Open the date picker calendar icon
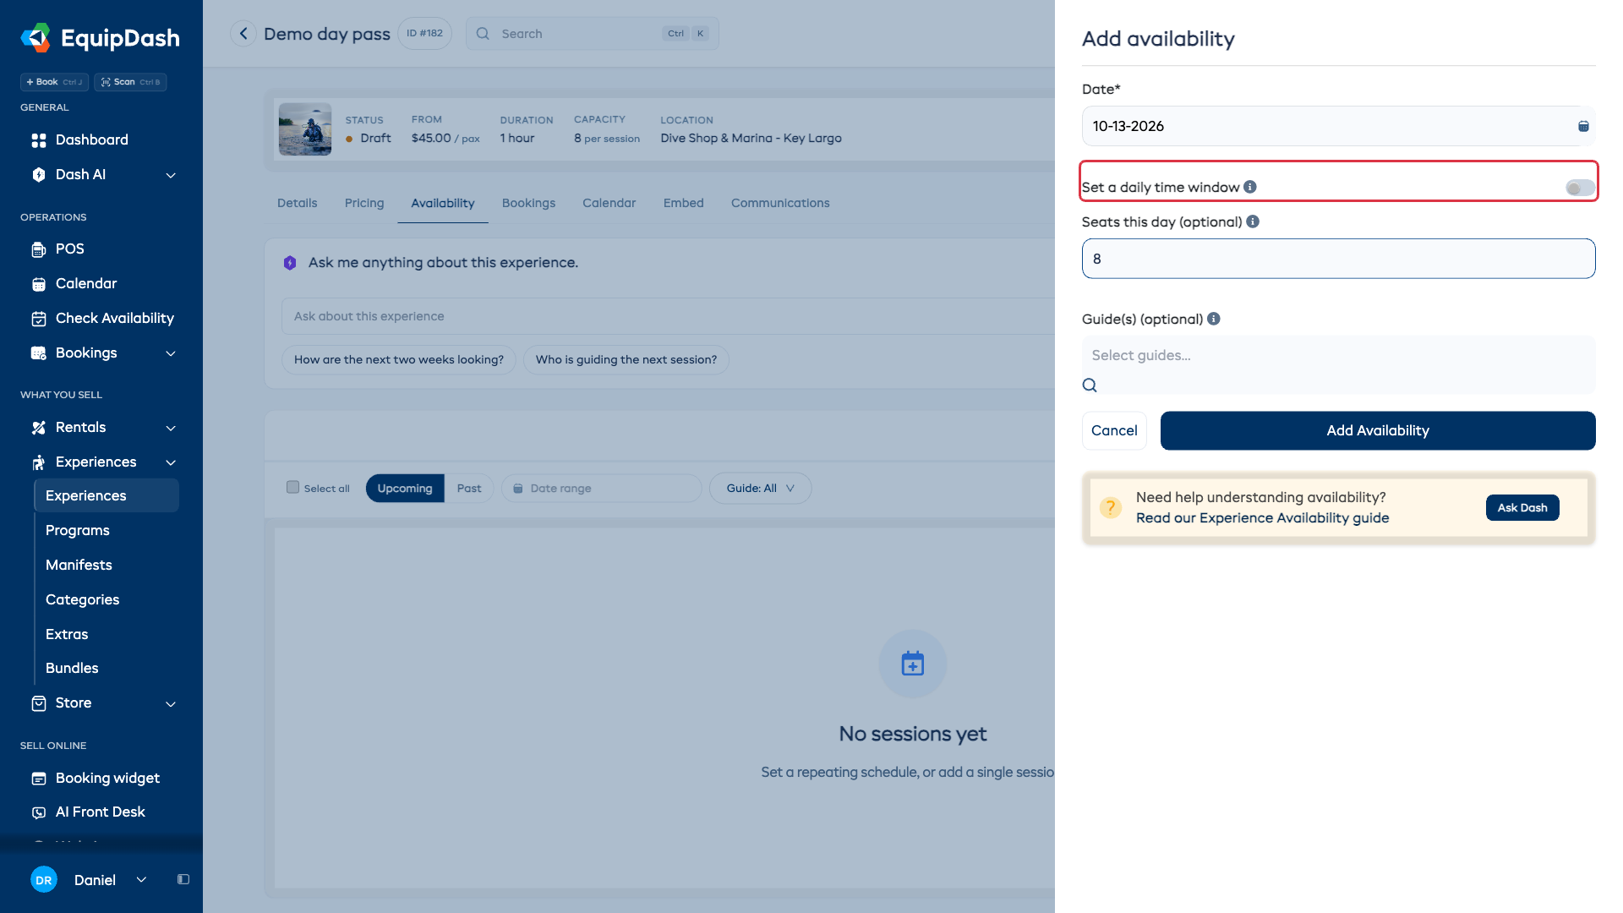 [1583, 126]
